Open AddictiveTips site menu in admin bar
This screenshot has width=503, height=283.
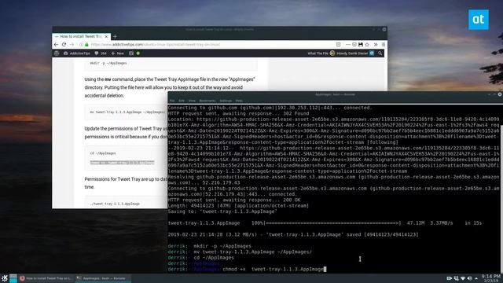pyautogui.click(x=77, y=53)
